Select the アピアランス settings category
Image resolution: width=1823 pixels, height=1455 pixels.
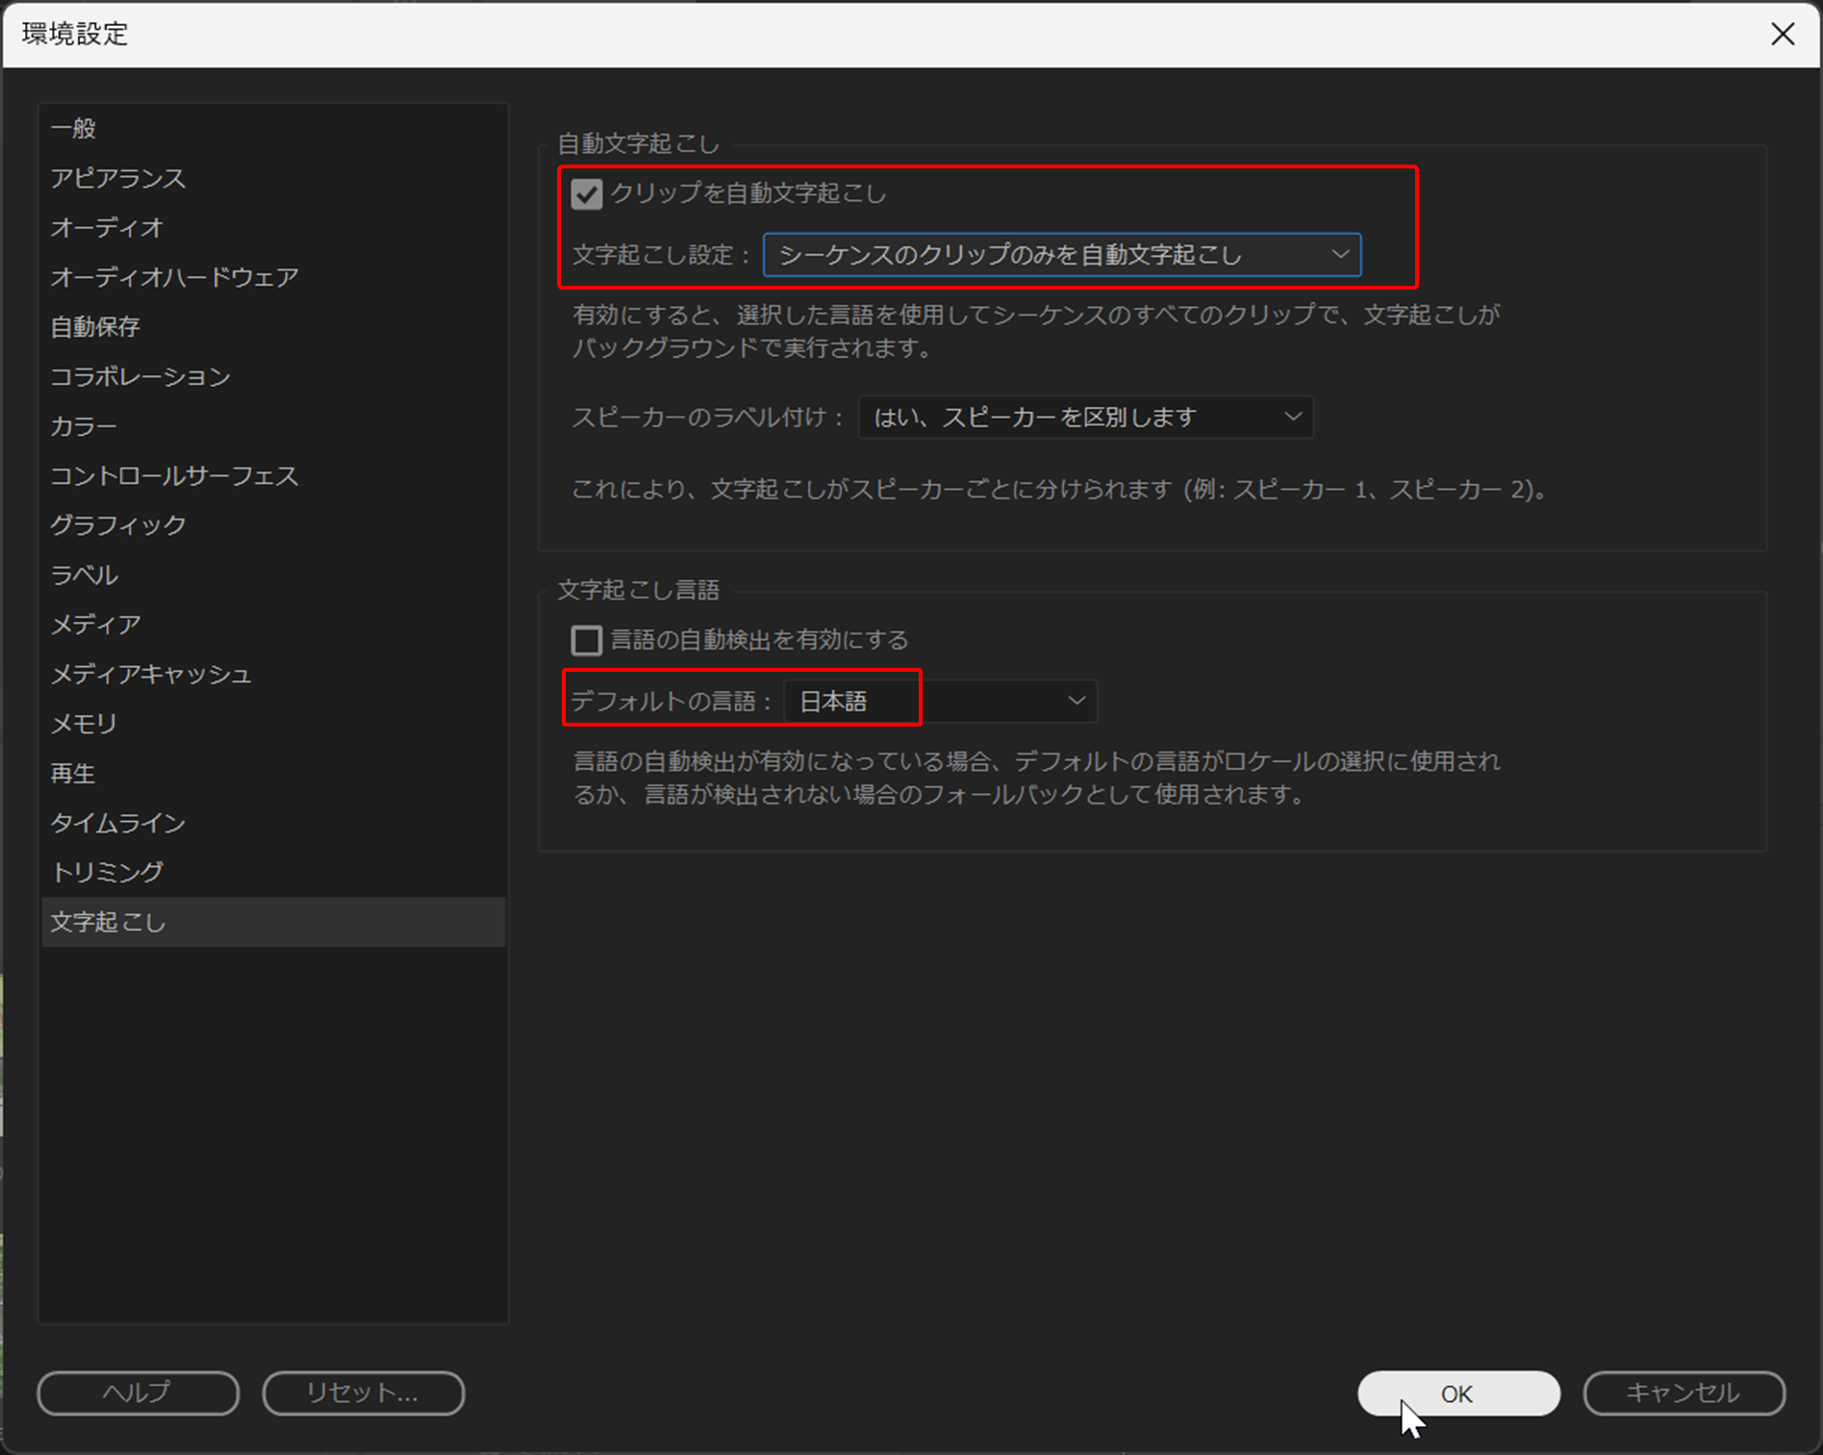[x=118, y=178]
